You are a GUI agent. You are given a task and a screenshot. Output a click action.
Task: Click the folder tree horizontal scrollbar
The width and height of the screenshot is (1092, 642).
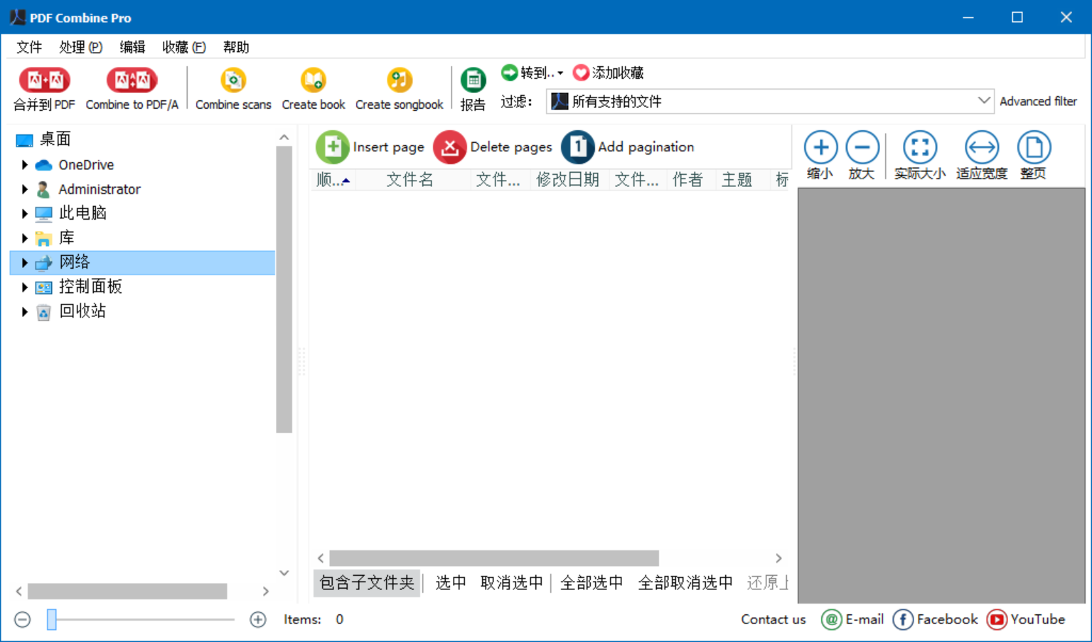pyautogui.click(x=127, y=591)
